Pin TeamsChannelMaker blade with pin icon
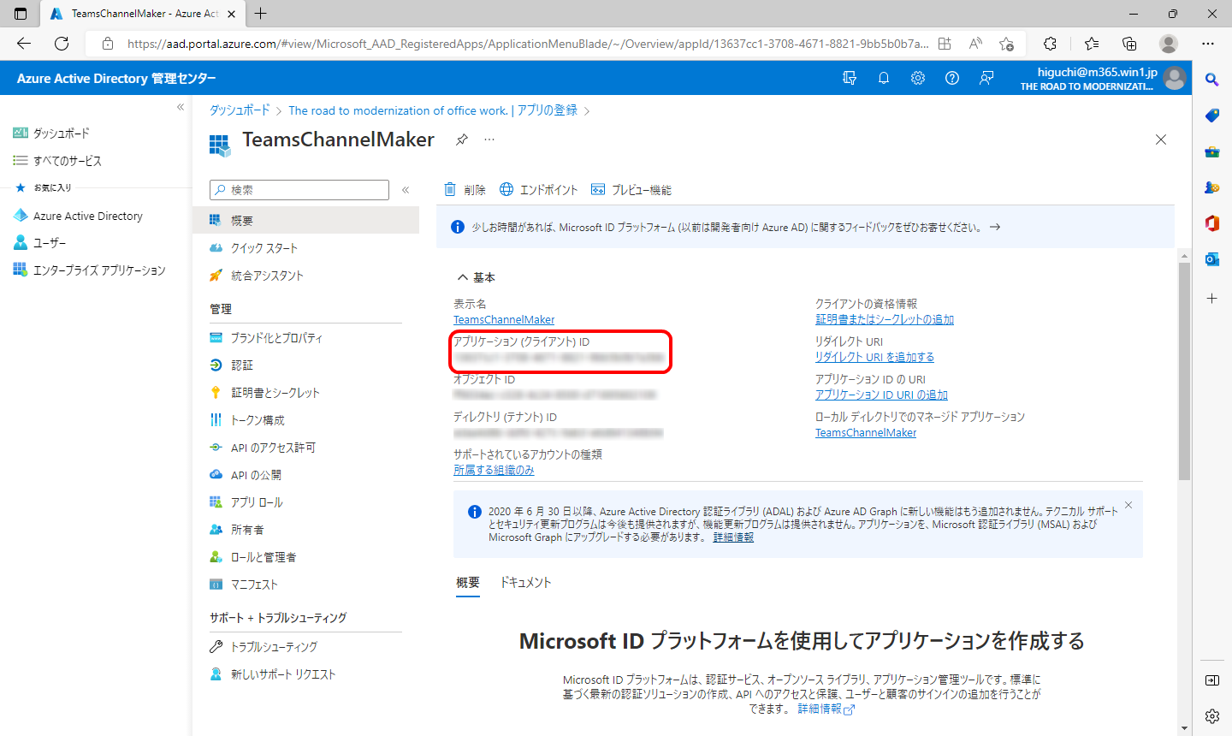1232x736 pixels. click(x=462, y=139)
